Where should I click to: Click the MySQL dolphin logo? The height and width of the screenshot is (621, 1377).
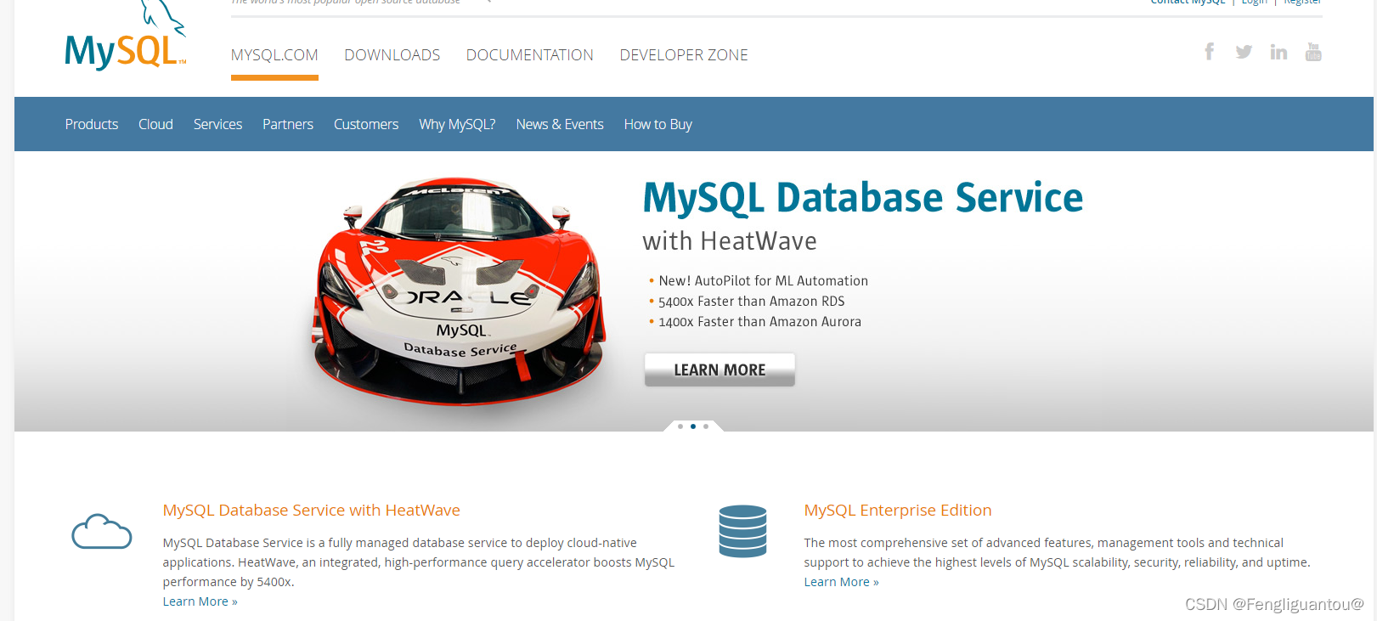pos(126,36)
